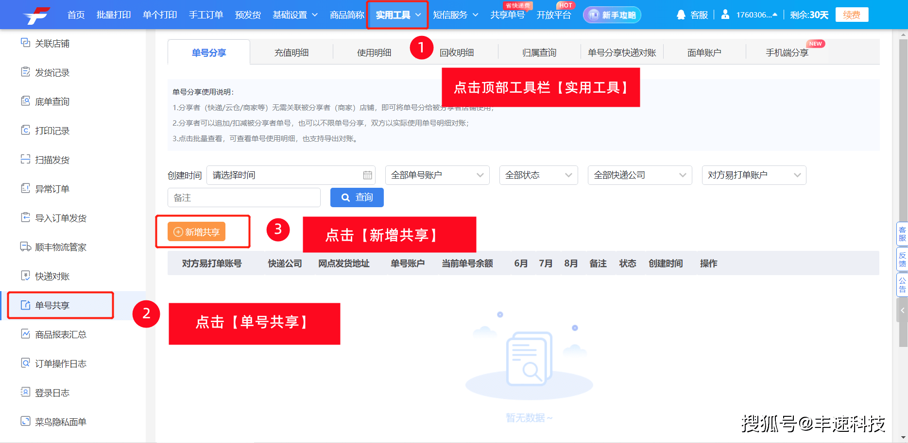Expand the 全部状态 dropdown
Viewport: 908px width, 443px height.
(538, 175)
